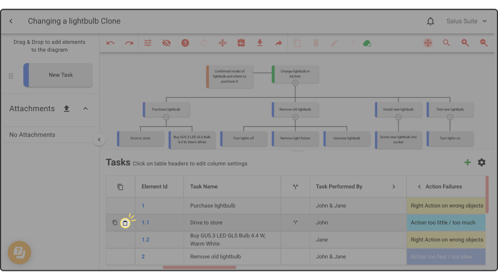The width and height of the screenshot is (498, 280).
Task: Toggle the pan/move mode icon
Action: pyautogui.click(x=428, y=43)
